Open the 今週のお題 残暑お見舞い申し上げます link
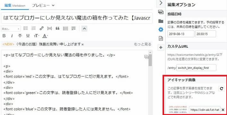Image resolution: width=227 pixels, height=115 pixels. (49, 44)
